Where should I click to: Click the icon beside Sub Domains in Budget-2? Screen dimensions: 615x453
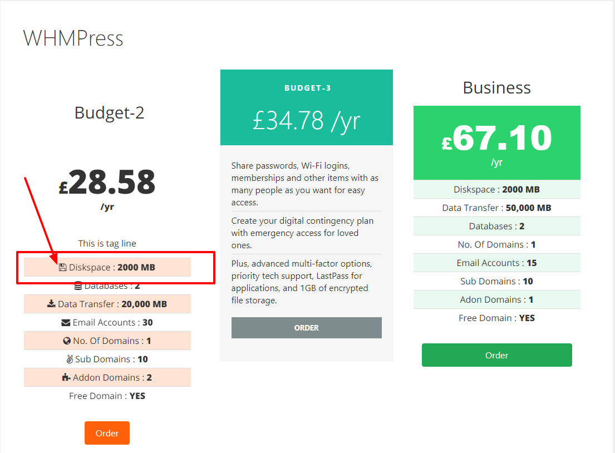(70, 360)
